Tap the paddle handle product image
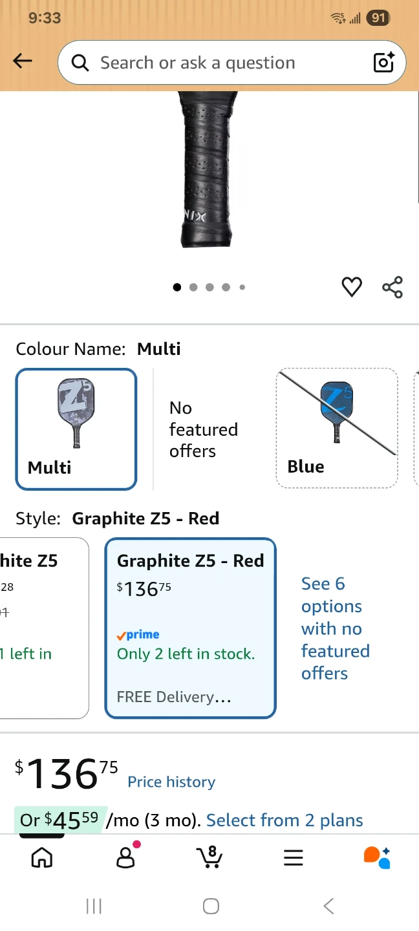419x931 pixels. tap(206, 169)
